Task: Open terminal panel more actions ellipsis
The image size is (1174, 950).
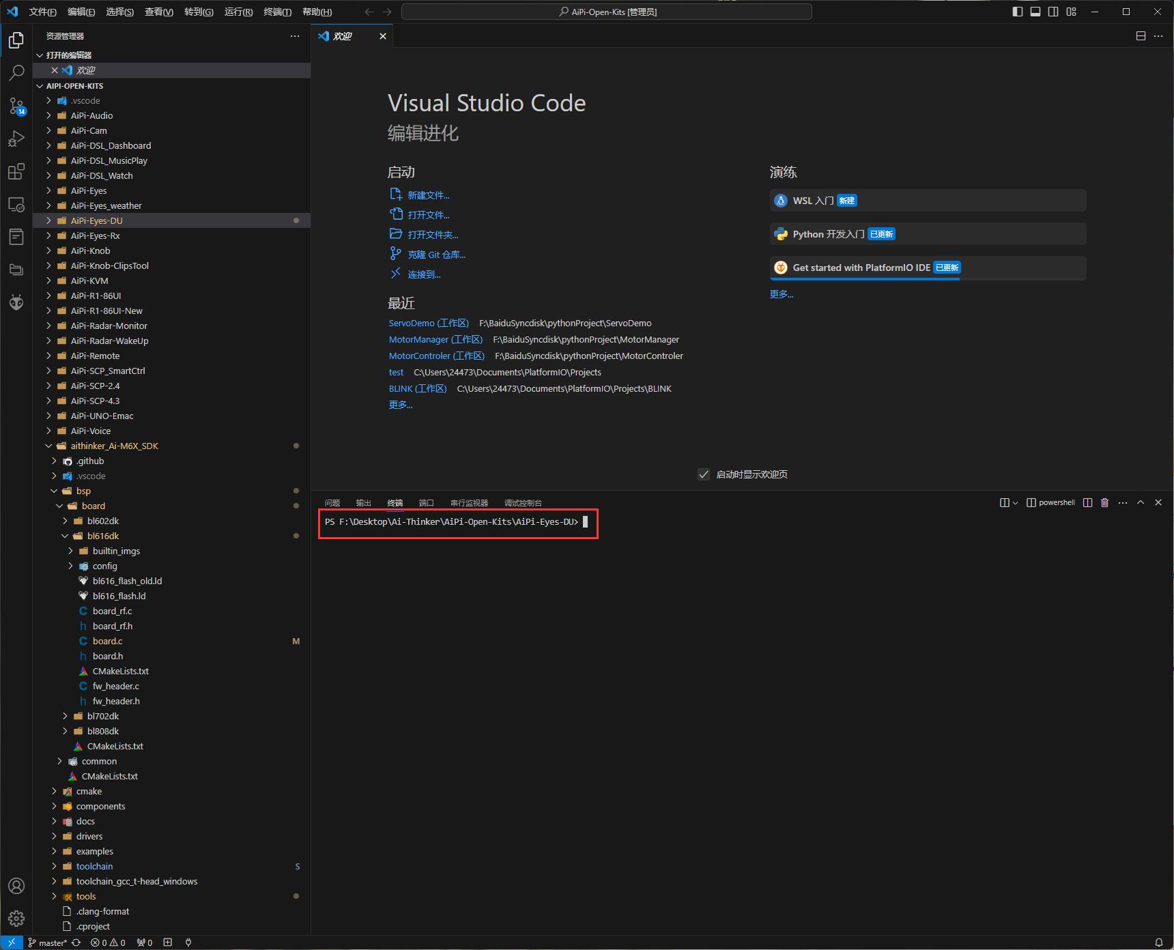Action: click(x=1123, y=502)
